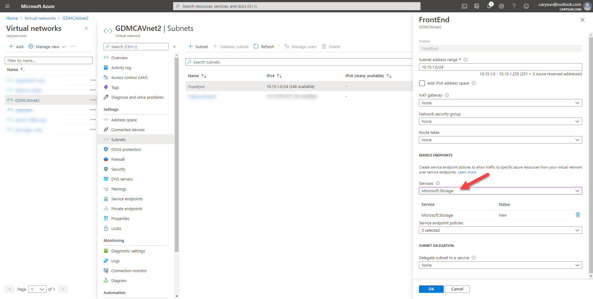The width and height of the screenshot is (593, 299).
Task: Click the Gateway subnet toolbar button
Action: click(231, 47)
